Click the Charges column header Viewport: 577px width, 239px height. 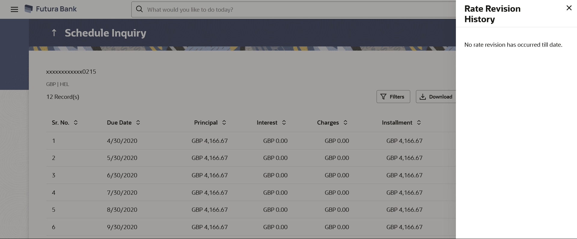click(328, 122)
